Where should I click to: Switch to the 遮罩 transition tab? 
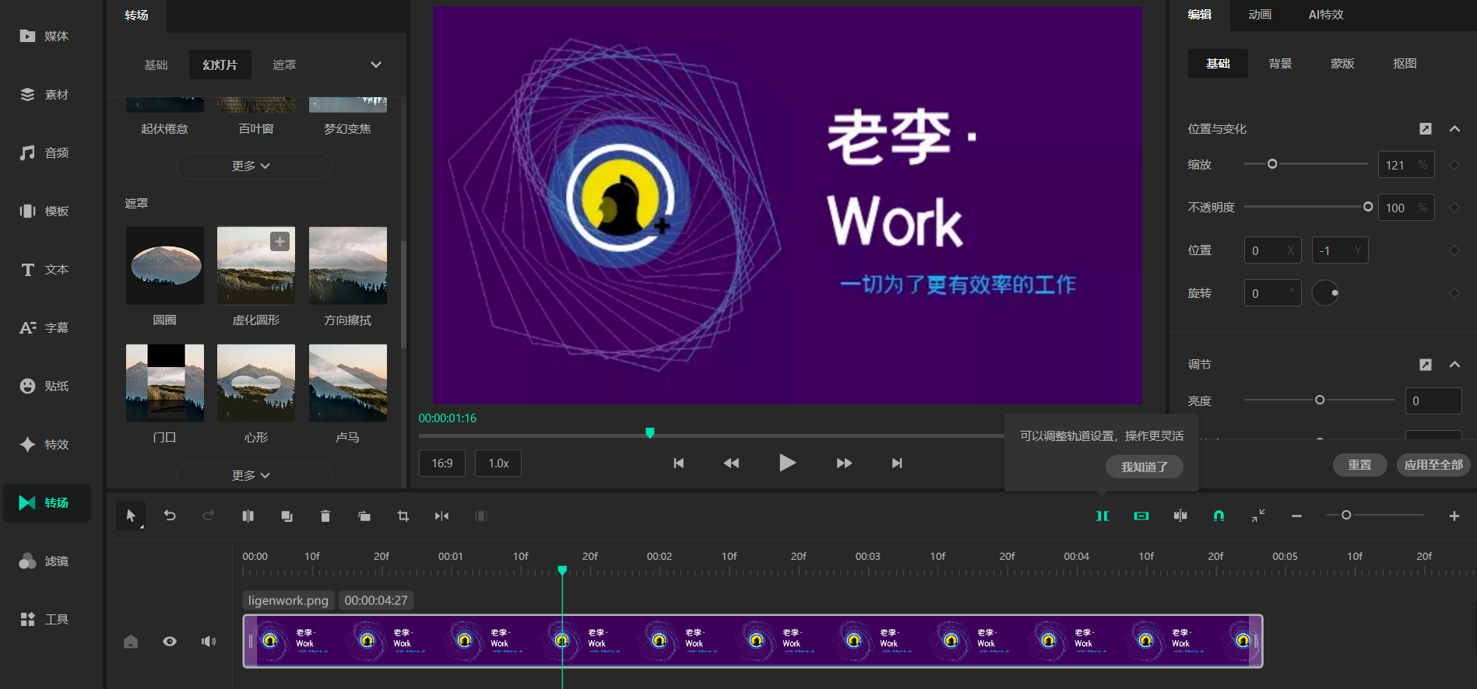[284, 65]
